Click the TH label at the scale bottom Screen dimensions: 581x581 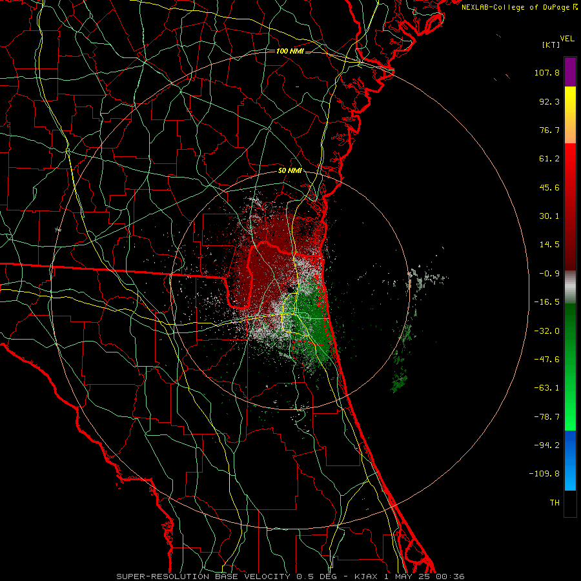click(555, 503)
